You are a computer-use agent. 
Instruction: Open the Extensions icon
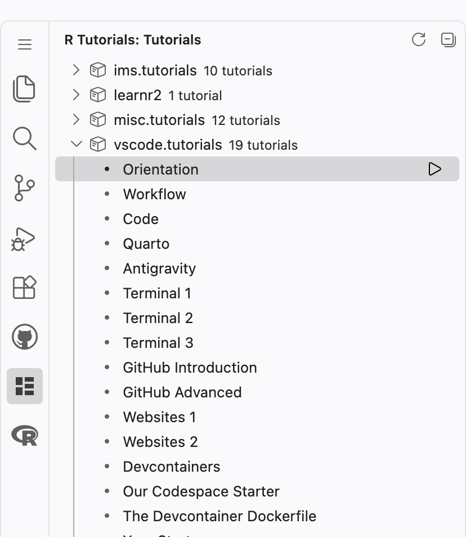[24, 287]
